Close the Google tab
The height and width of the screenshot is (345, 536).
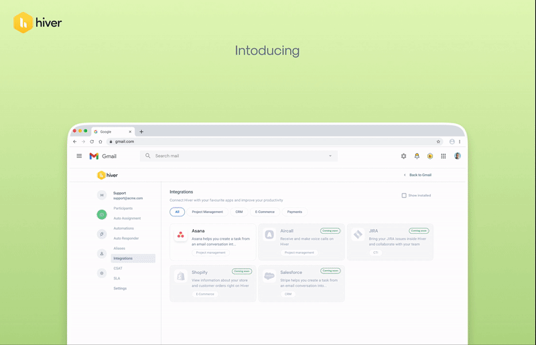click(130, 132)
